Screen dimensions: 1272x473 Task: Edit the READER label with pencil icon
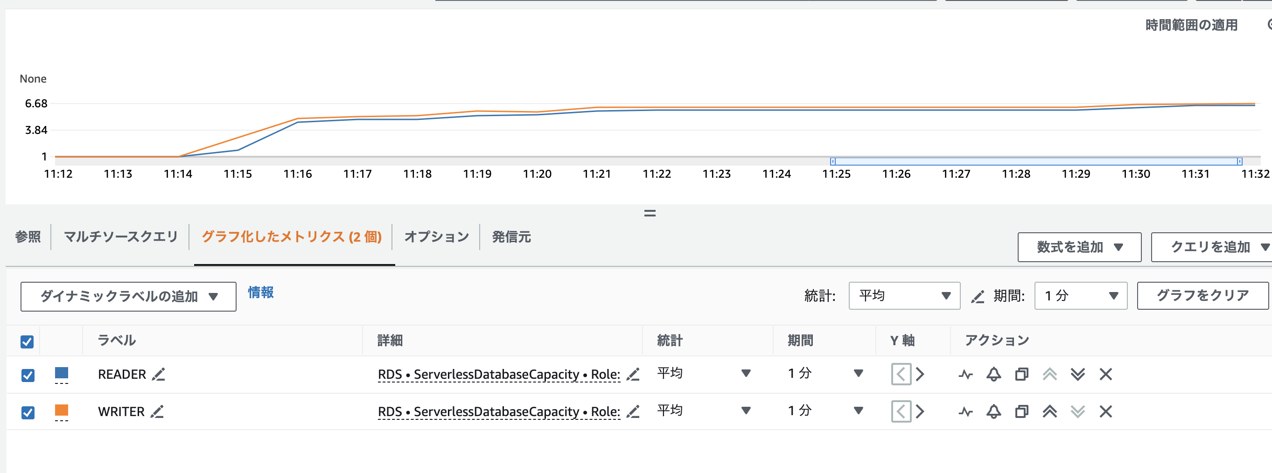159,374
